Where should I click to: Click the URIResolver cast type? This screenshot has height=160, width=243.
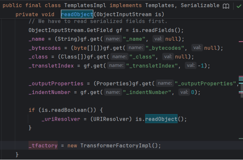pos(112,119)
